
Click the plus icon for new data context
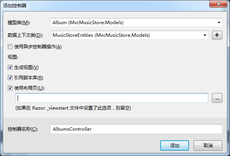[217, 35]
